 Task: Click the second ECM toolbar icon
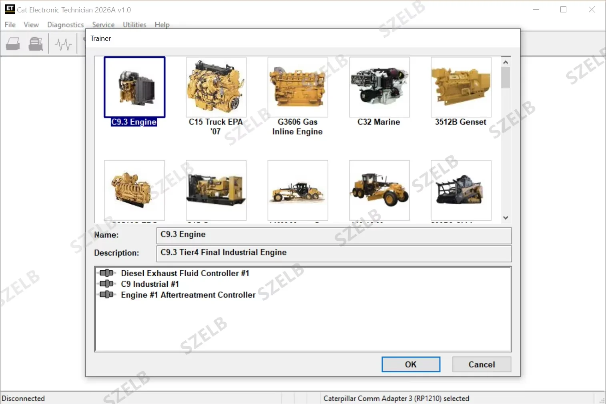(x=36, y=44)
